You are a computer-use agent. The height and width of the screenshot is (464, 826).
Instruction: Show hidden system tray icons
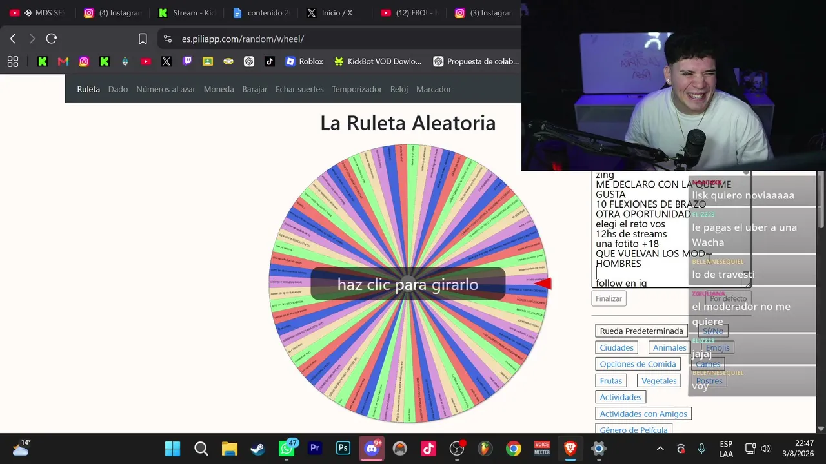click(x=660, y=449)
